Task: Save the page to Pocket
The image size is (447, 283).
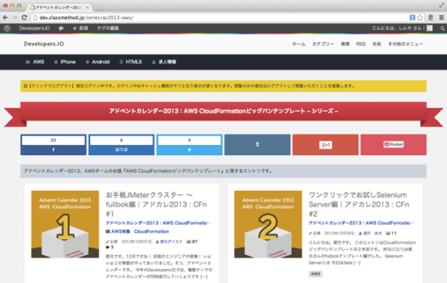Action: coord(393,145)
